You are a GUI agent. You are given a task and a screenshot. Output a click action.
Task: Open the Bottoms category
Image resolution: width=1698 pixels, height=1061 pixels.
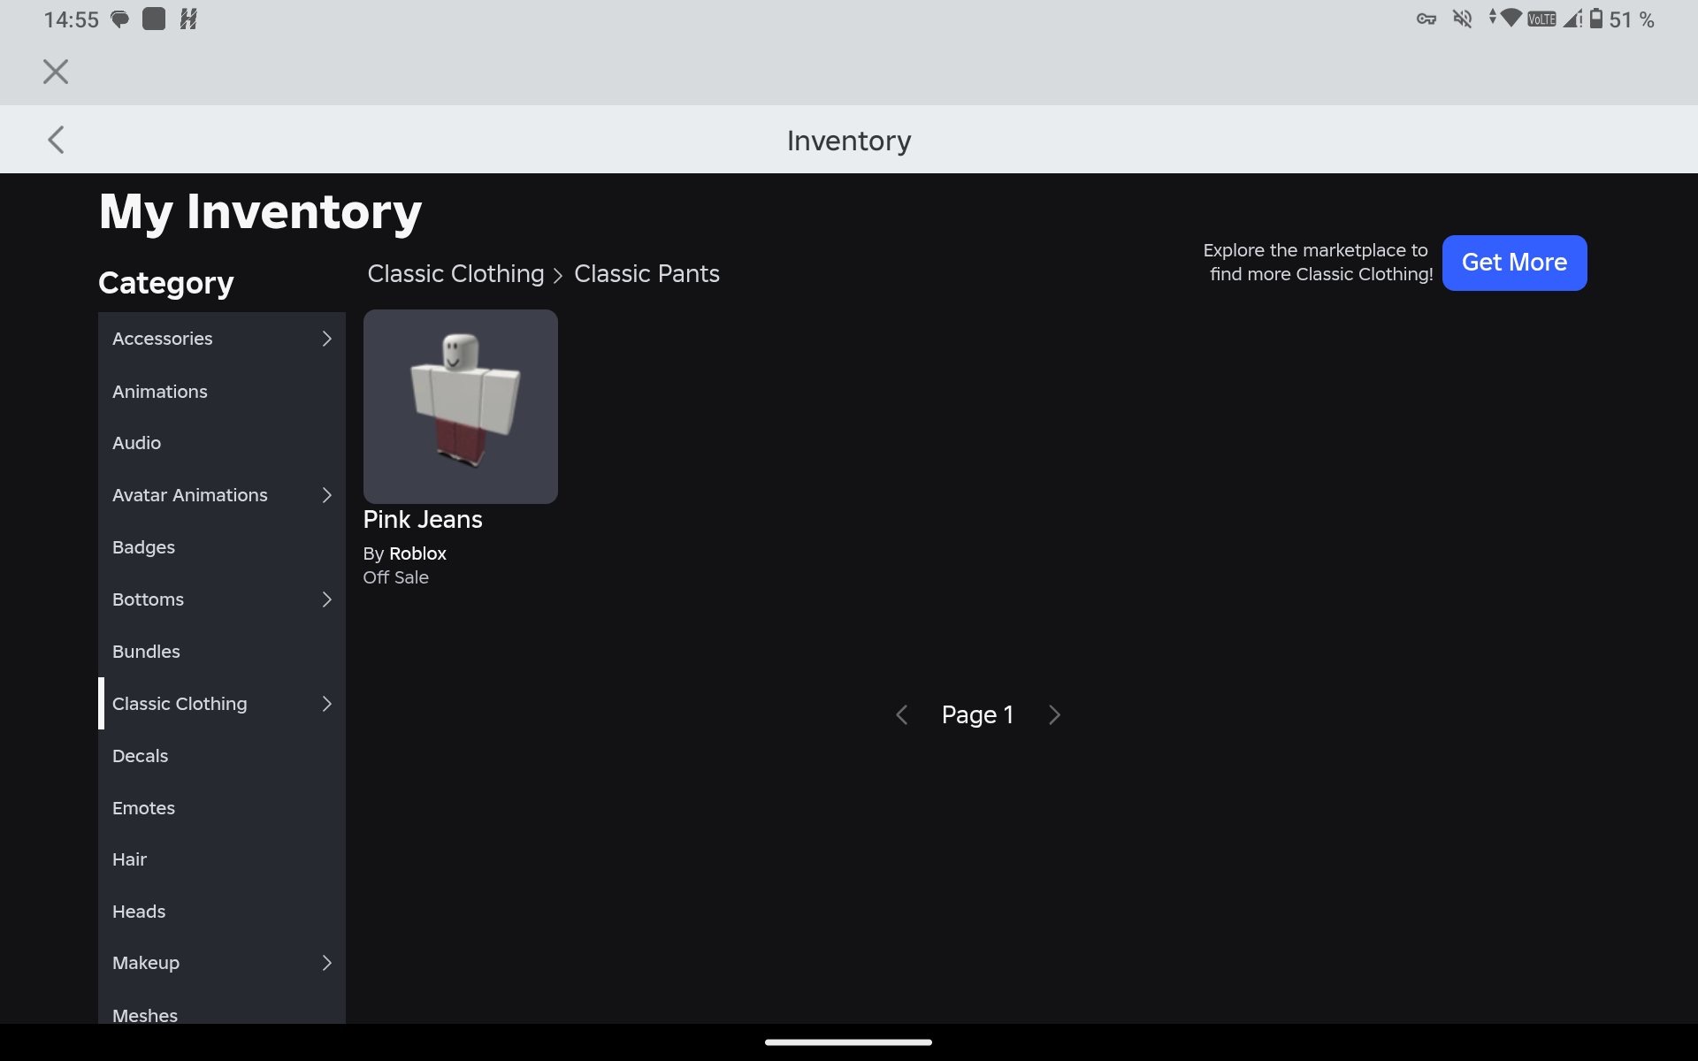click(x=222, y=599)
